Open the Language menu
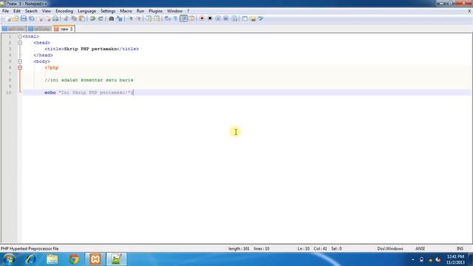Screen dimensions: 473x266 pyautogui.click(x=87, y=11)
